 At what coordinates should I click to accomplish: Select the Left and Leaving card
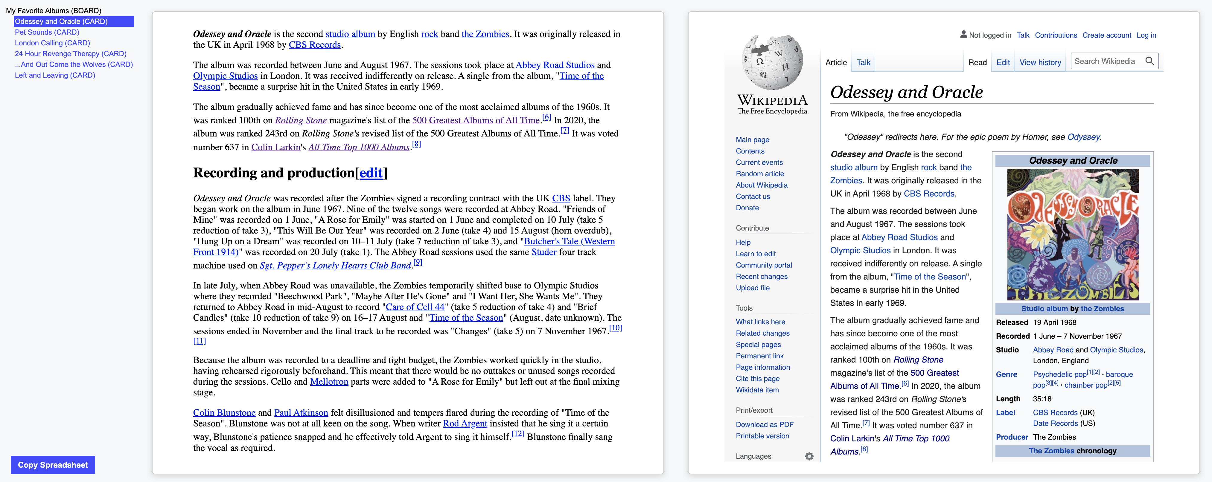(x=55, y=75)
